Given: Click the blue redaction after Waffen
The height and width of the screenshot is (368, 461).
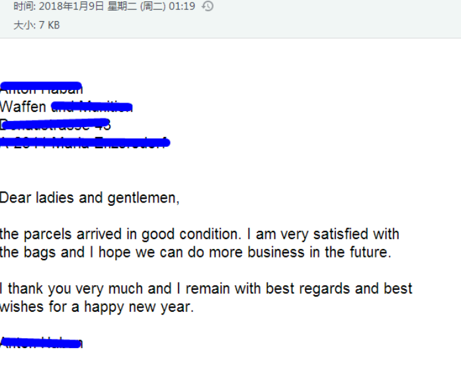Looking at the screenshot, I should point(92,107).
